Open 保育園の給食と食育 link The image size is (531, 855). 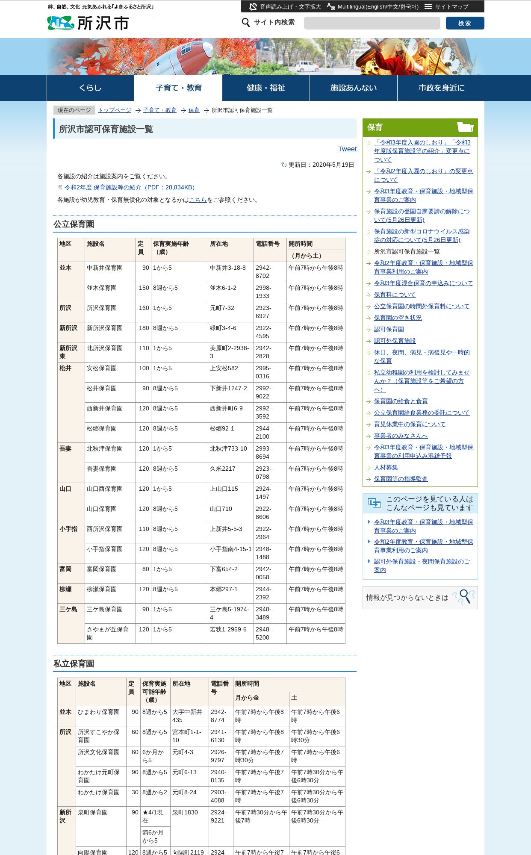401,401
